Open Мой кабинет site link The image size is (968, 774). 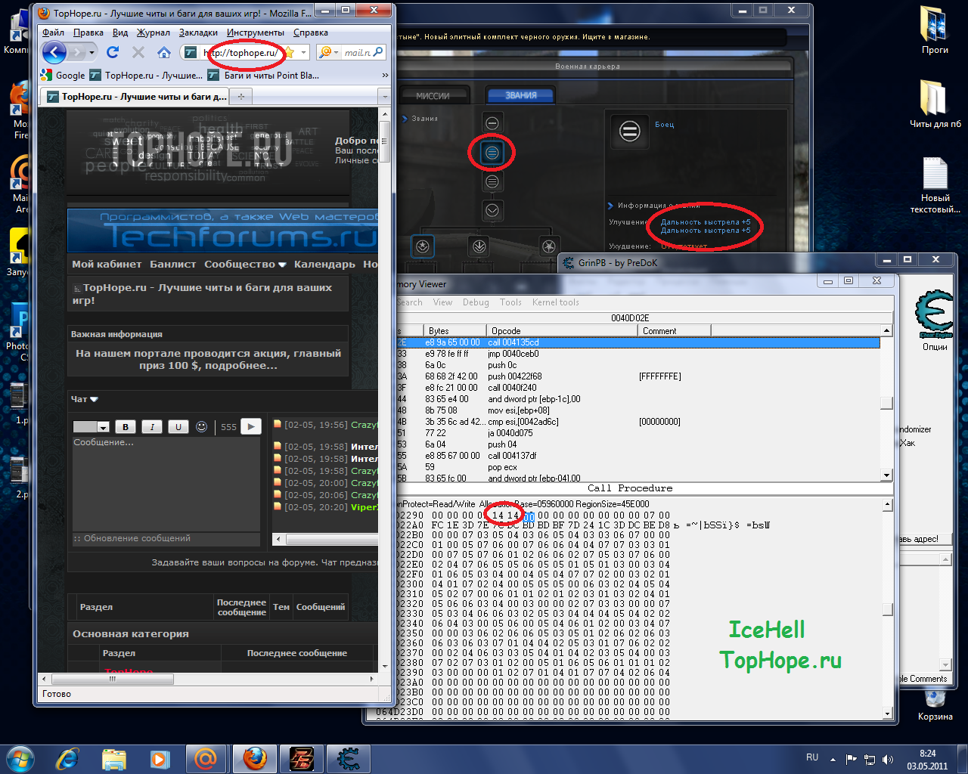(x=107, y=264)
